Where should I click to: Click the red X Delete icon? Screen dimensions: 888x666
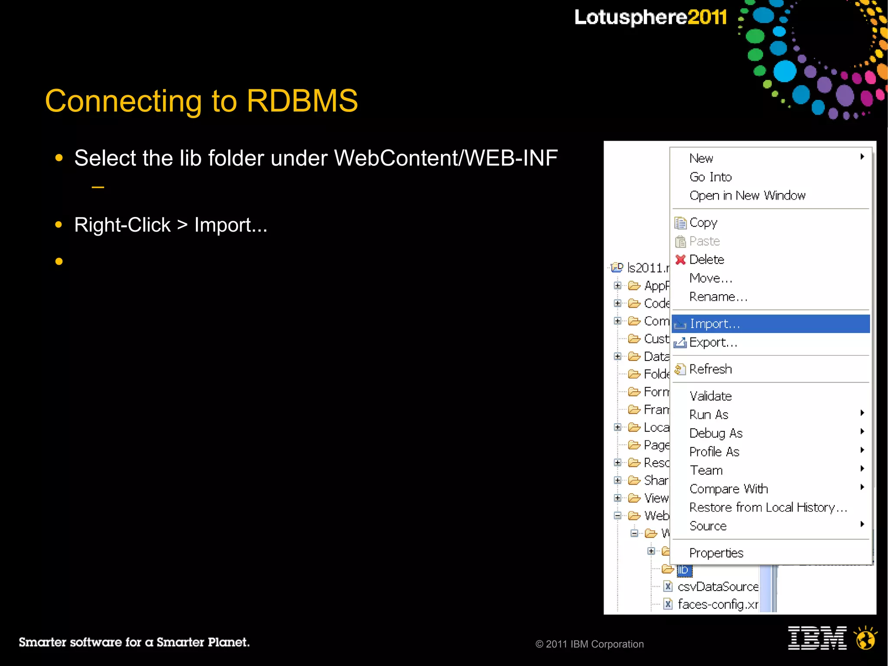680,259
